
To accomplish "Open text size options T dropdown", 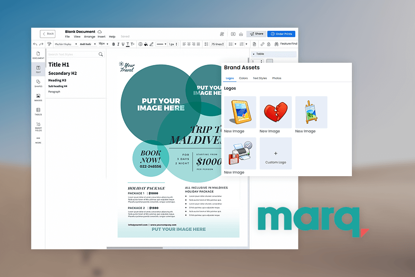I will click(133, 44).
